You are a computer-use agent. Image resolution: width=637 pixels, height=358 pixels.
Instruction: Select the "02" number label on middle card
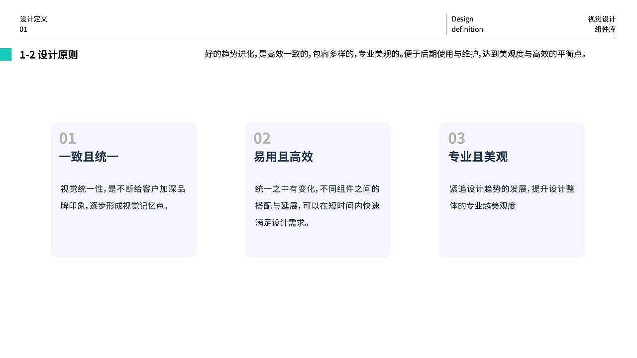pos(262,138)
